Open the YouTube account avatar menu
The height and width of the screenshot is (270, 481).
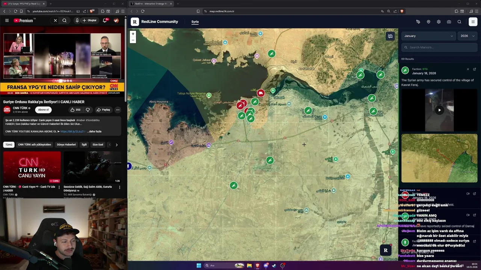click(x=116, y=21)
